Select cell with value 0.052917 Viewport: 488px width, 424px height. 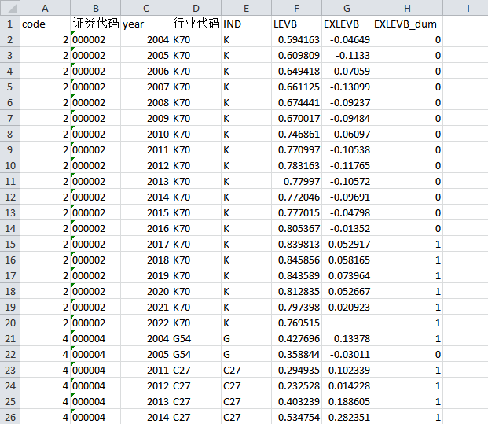[x=347, y=244]
